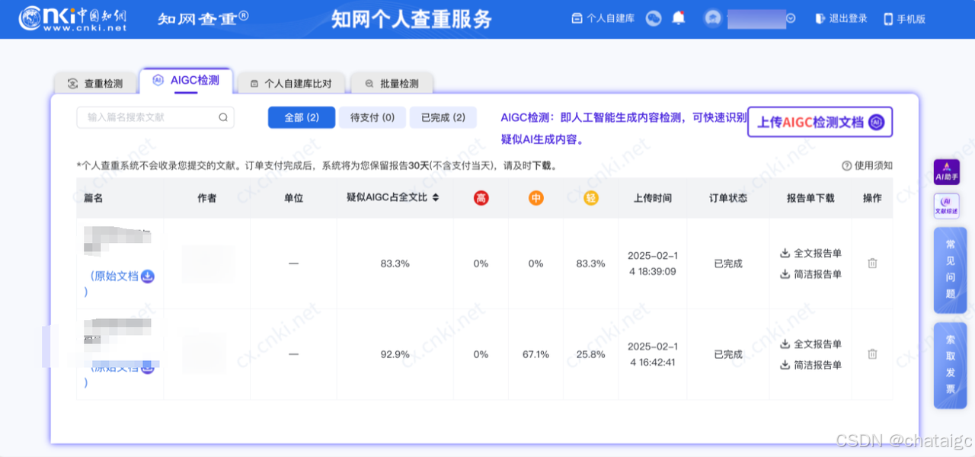Open the 批量检测 tab

click(x=392, y=83)
